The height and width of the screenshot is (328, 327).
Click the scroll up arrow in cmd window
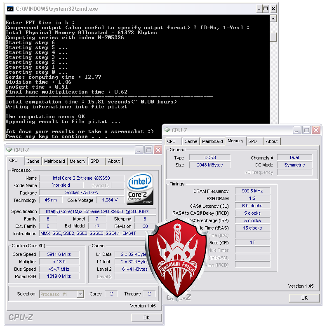coord(273,19)
